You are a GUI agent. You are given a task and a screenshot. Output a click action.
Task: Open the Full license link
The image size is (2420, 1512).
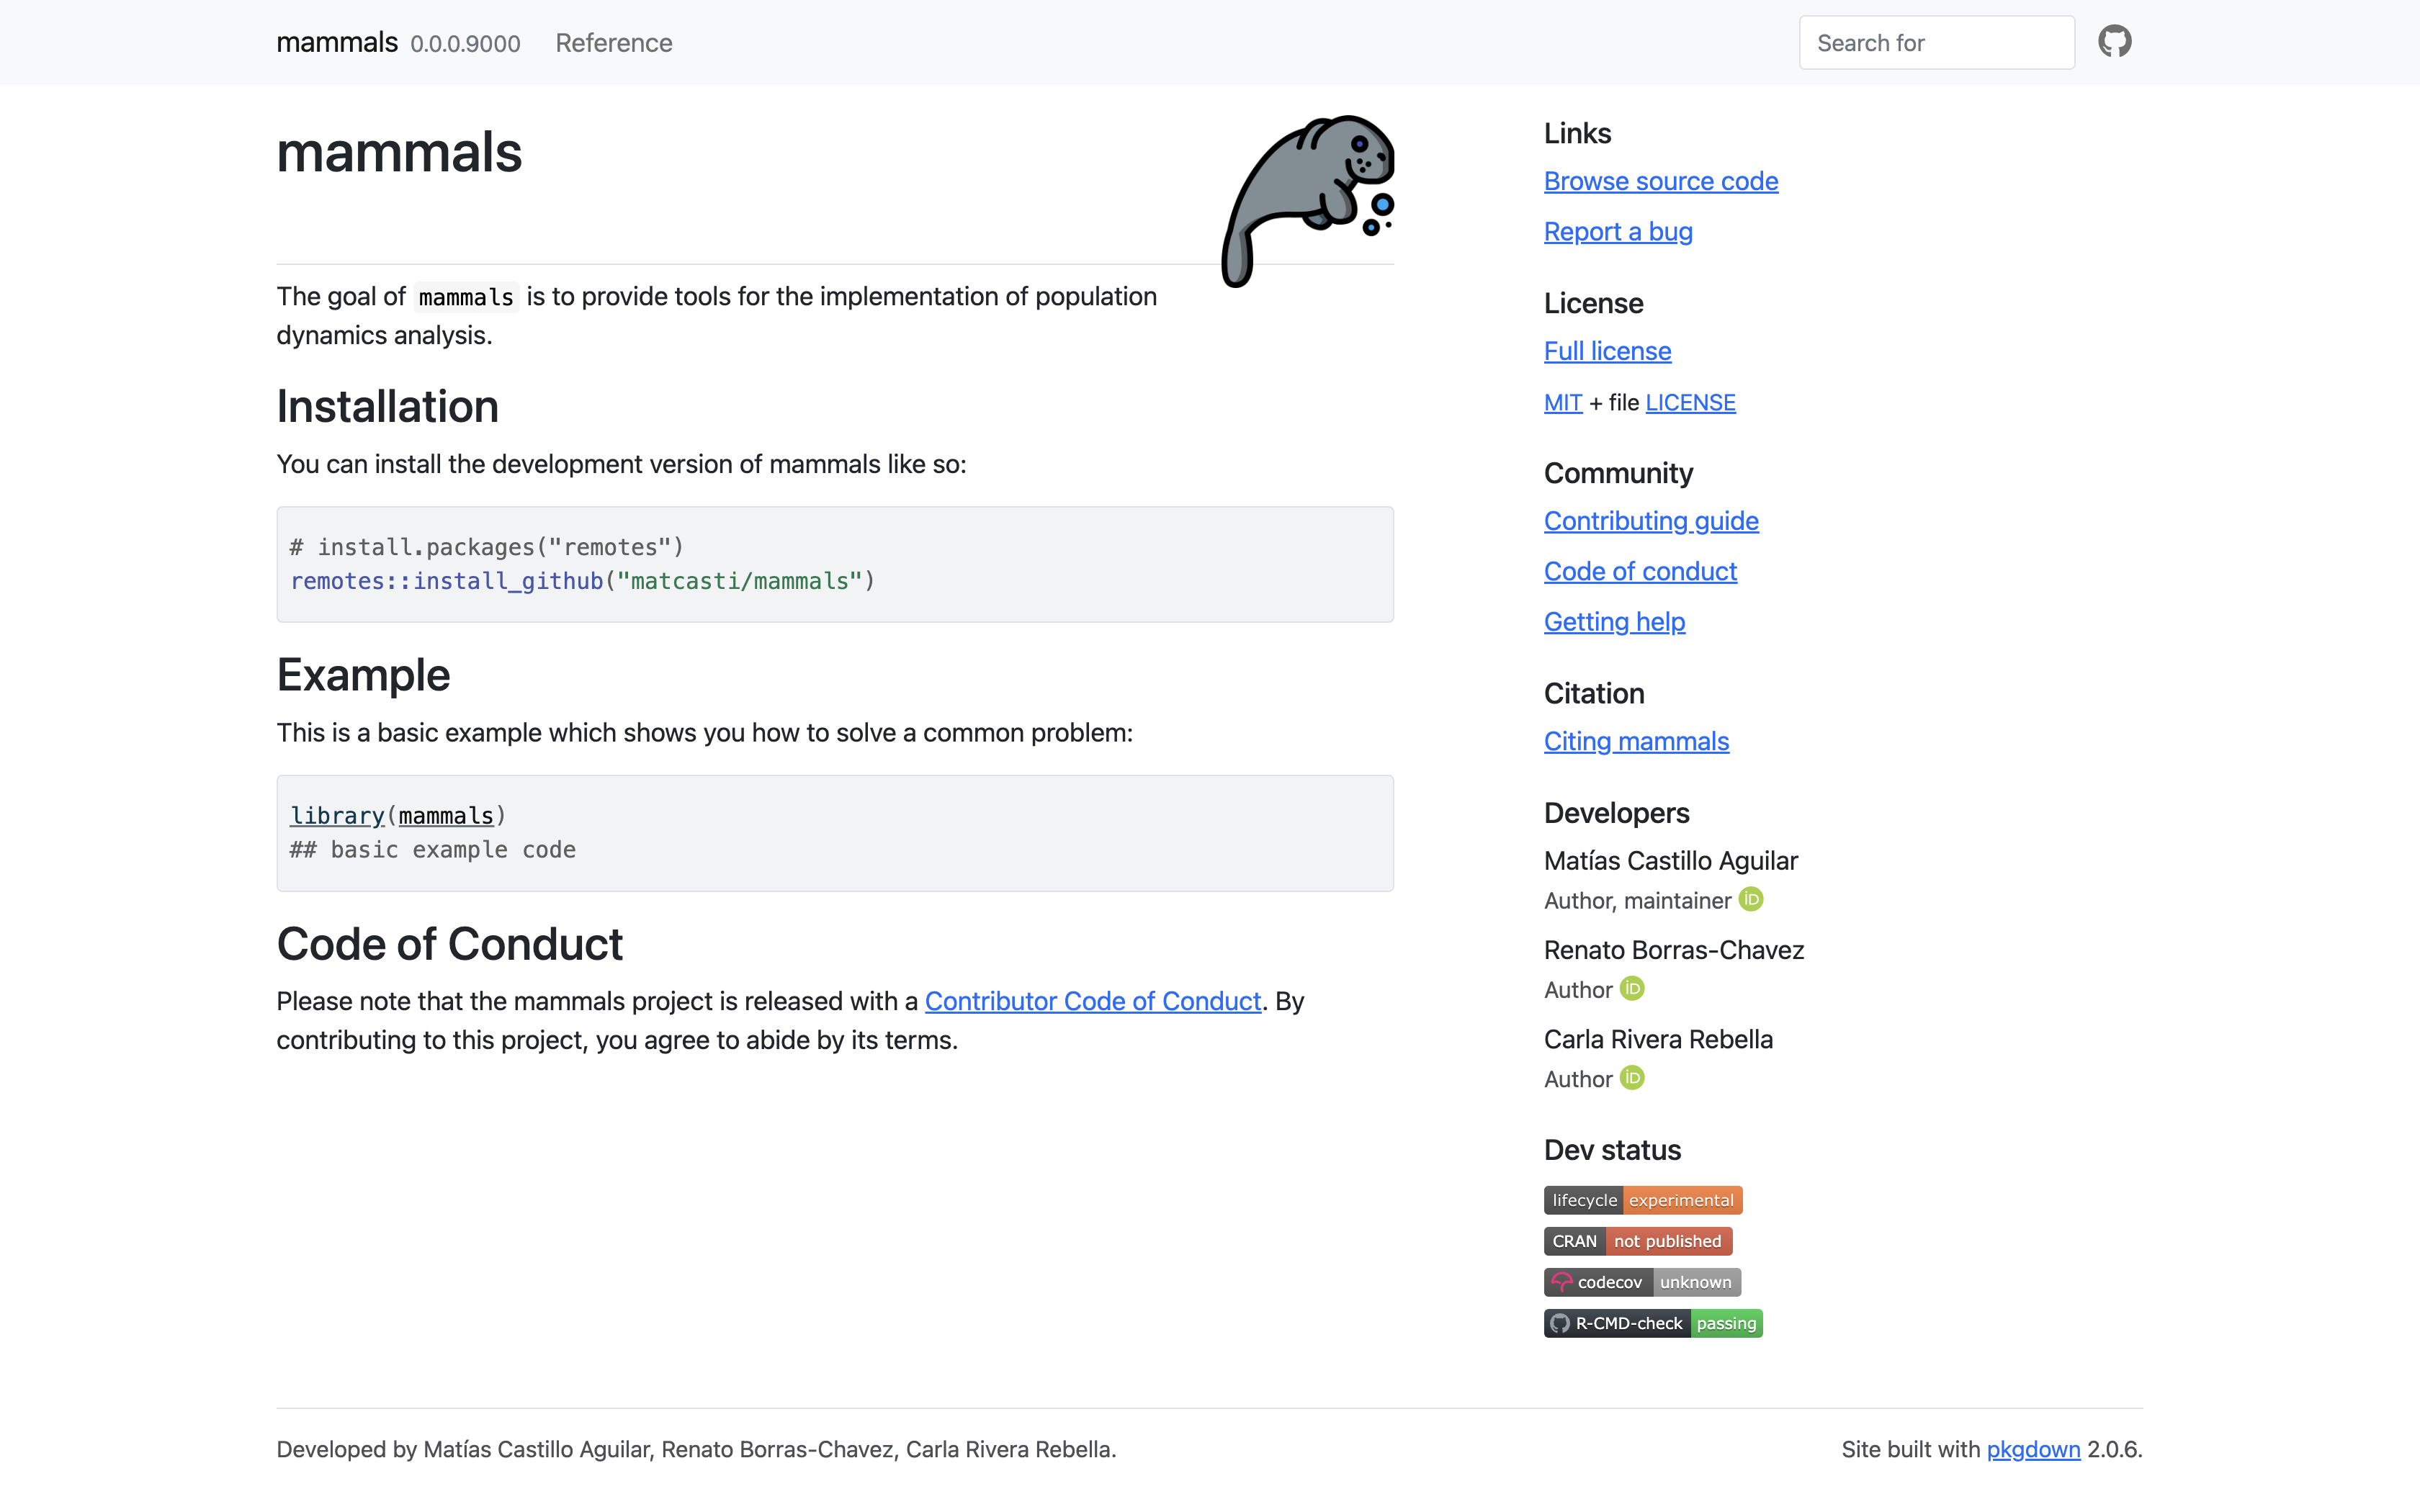pyautogui.click(x=1607, y=351)
